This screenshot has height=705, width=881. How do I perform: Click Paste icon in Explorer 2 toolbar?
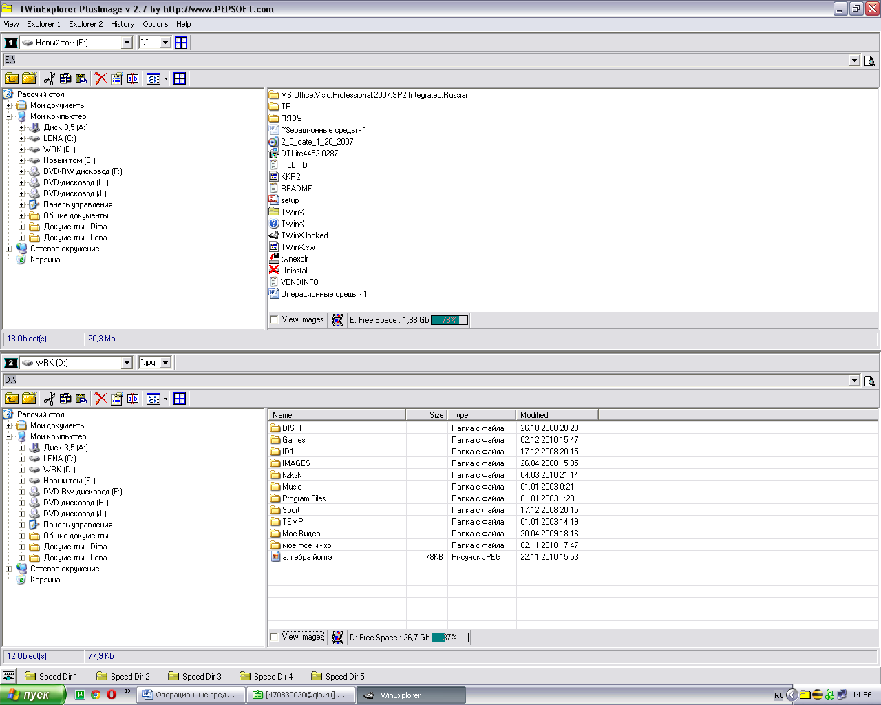pos(81,399)
